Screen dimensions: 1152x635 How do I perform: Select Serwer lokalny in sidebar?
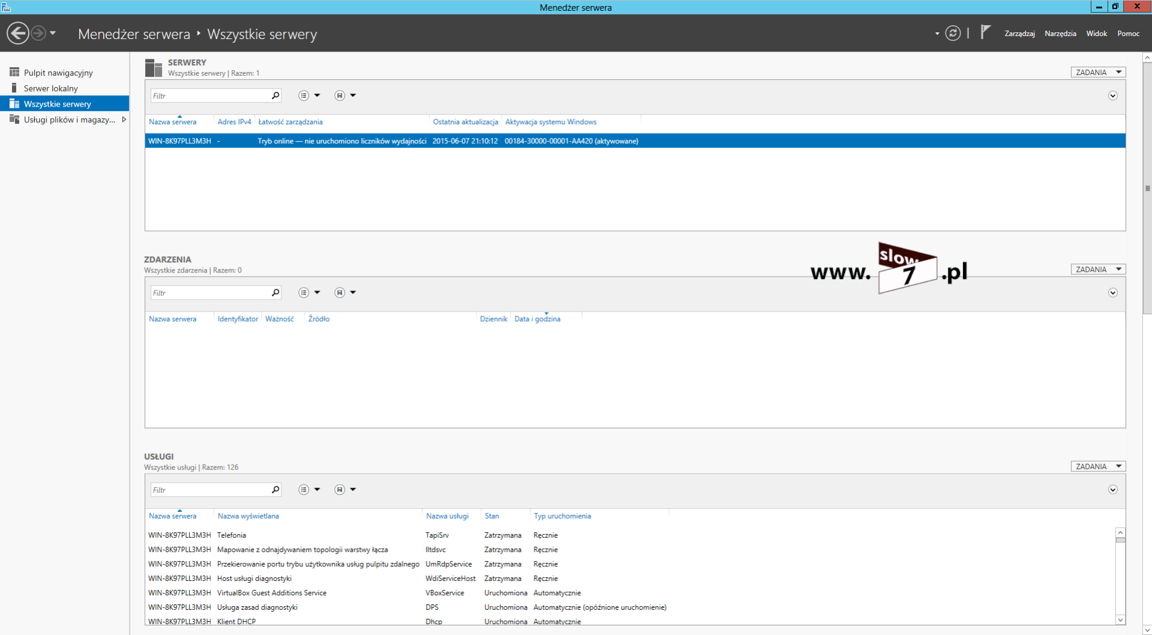(x=51, y=88)
